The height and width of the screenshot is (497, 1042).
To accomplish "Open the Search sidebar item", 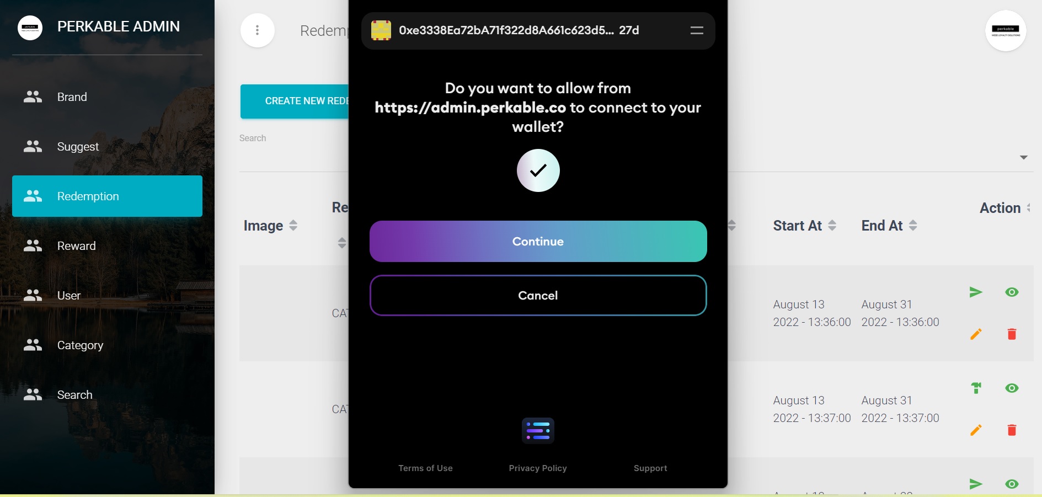I will pos(107,395).
